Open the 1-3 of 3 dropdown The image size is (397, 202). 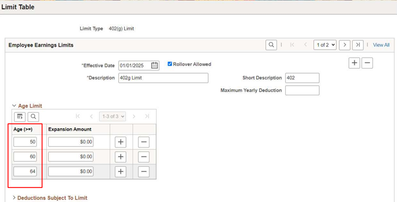pyautogui.click(x=112, y=116)
